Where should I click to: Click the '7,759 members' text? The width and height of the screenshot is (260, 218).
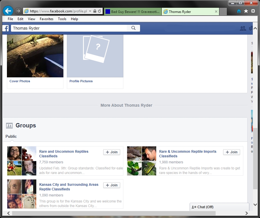(51, 162)
